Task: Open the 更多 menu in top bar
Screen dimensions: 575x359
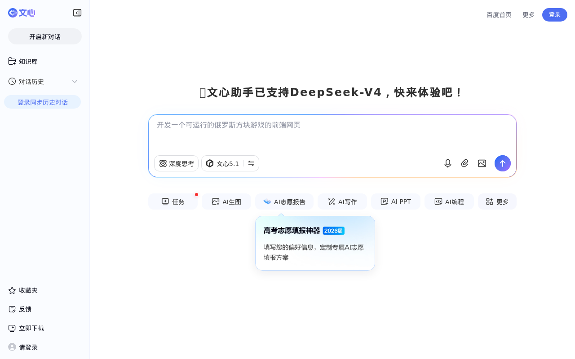Action: (529, 15)
